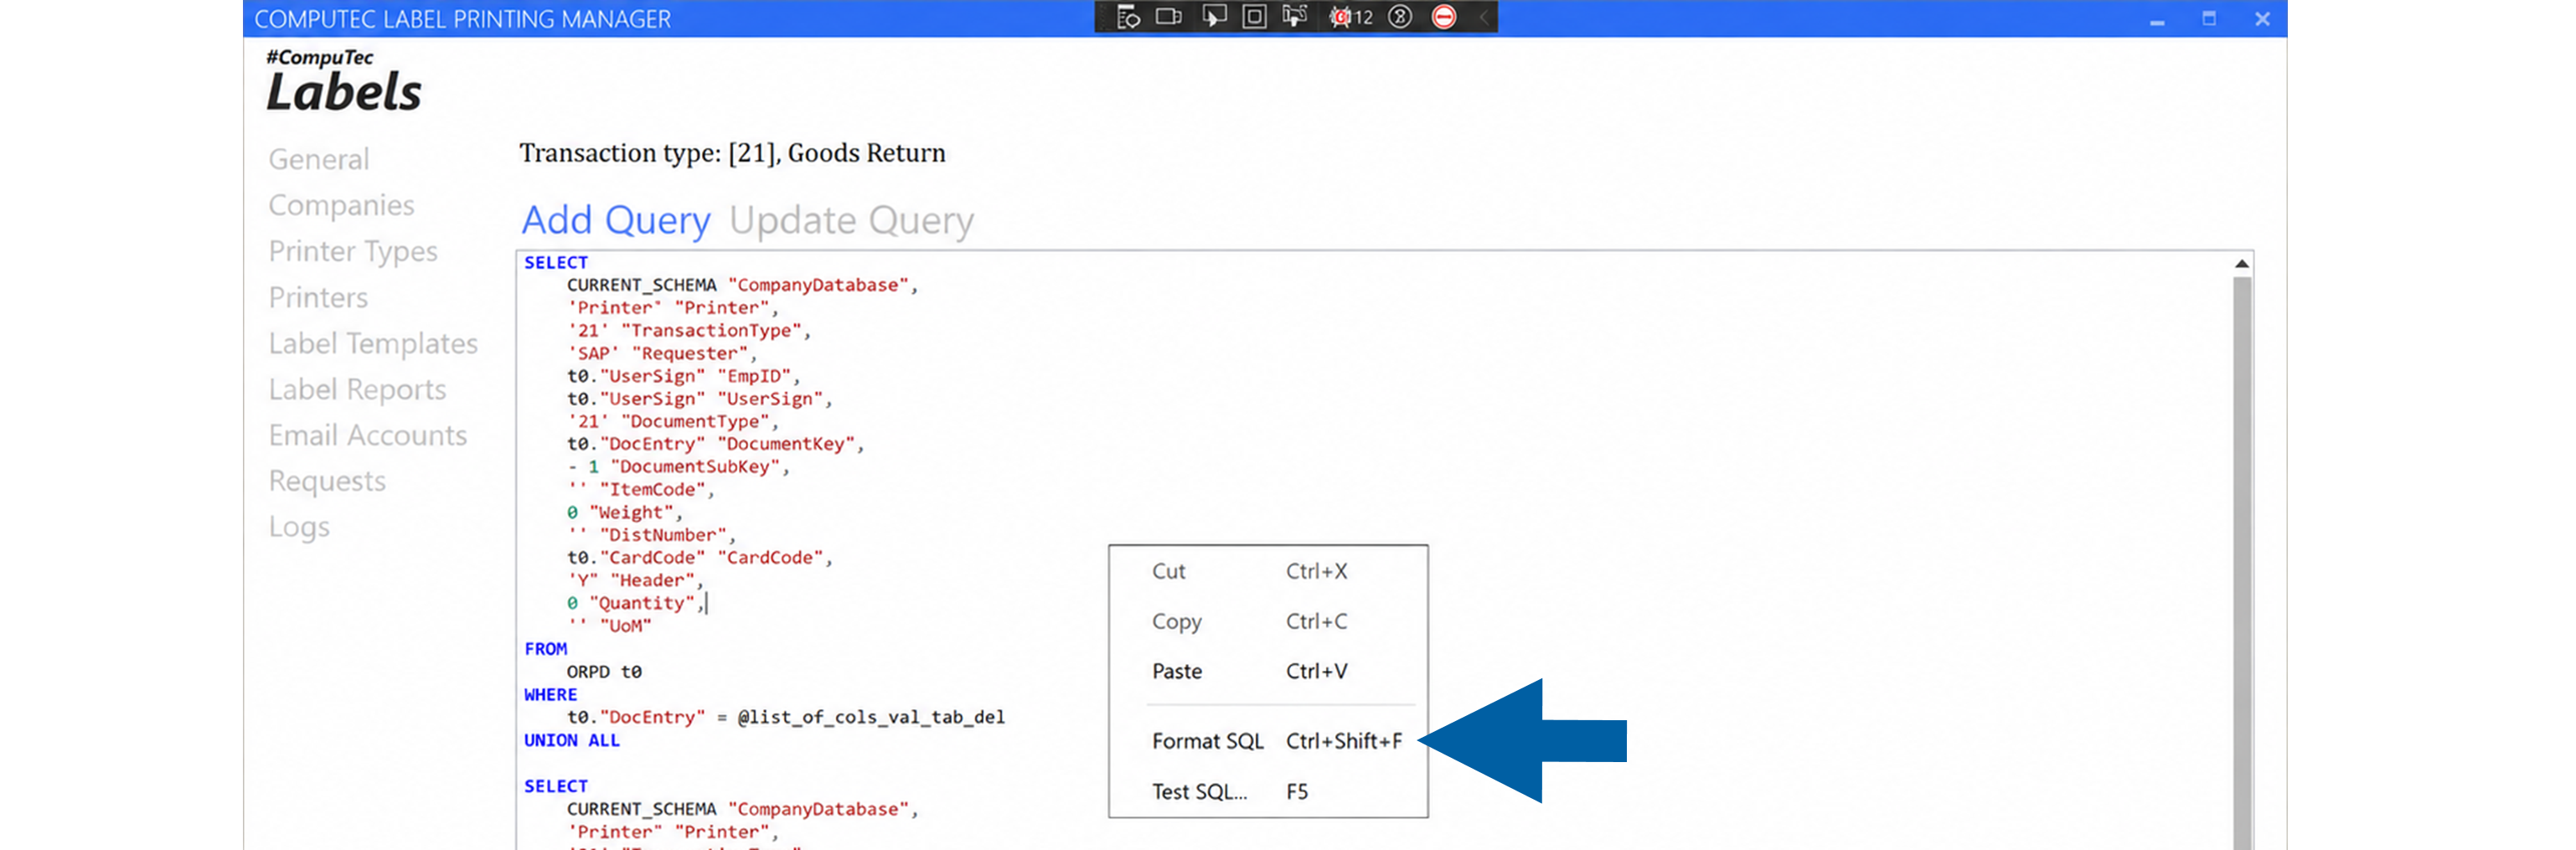Click the "ItemCode" line in the query
The width and height of the screenshot is (2576, 850).
pos(641,489)
